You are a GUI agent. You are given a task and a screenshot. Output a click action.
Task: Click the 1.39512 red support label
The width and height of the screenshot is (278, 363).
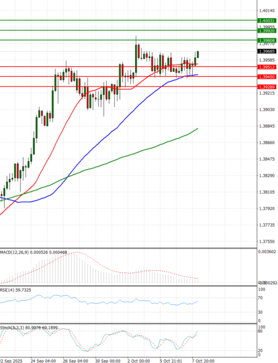coord(267,67)
